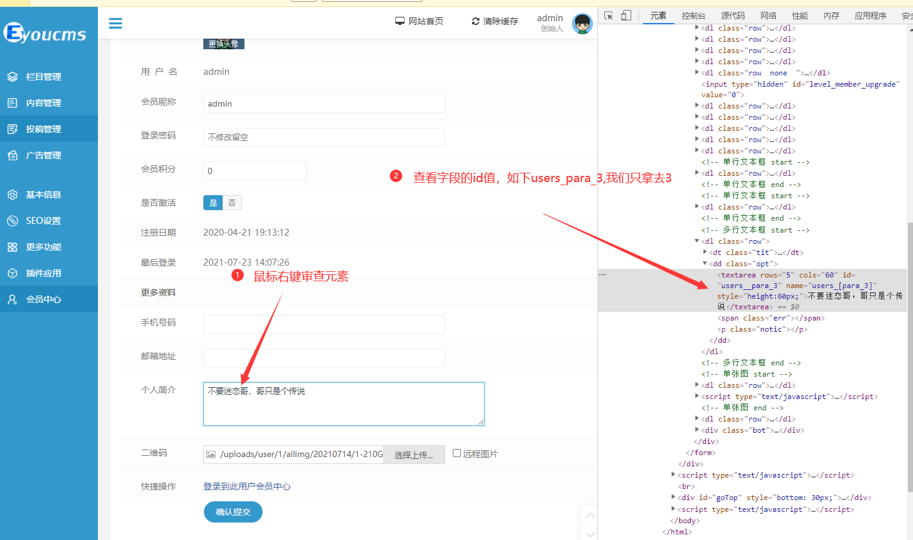Click the 投稿管理 edit icon
913x540 pixels.
(12, 129)
